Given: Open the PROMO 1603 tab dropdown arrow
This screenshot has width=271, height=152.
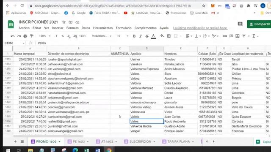Looking at the screenshot, I should (59, 142).
